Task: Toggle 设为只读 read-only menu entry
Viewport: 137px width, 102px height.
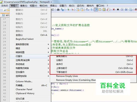Action: tap(30, 99)
